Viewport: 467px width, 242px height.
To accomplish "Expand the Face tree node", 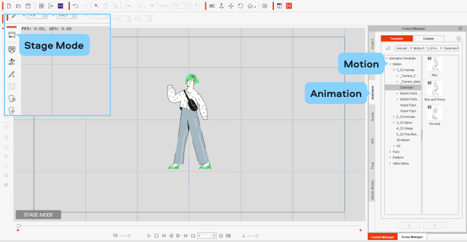I will coord(390,151).
